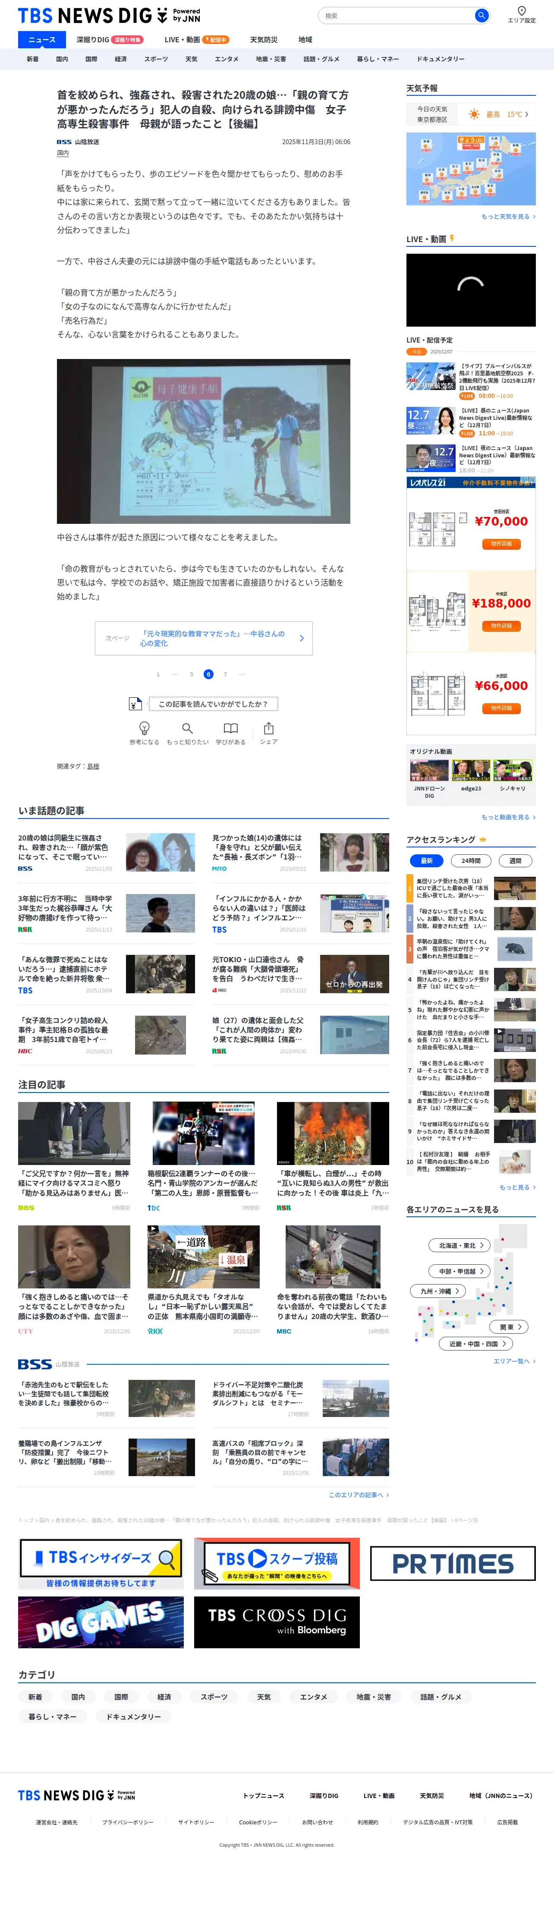Click もっと見る under access ranking
This screenshot has height=1905, width=554.
(x=517, y=1187)
